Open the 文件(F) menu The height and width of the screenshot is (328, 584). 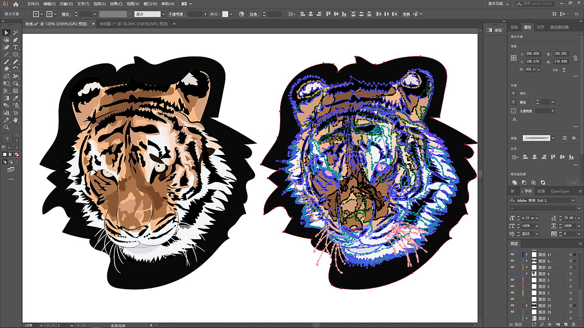point(34,4)
